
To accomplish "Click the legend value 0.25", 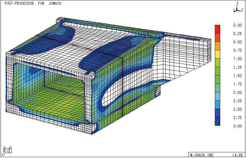I will [x=237, y=34].
